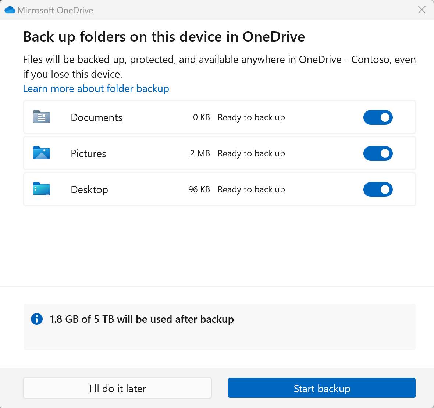
Task: Click the Ready to back up status for Pictures
Action: point(251,153)
